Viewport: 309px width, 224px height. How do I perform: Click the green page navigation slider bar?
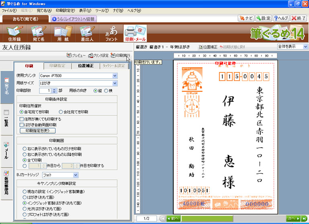[217, 218]
